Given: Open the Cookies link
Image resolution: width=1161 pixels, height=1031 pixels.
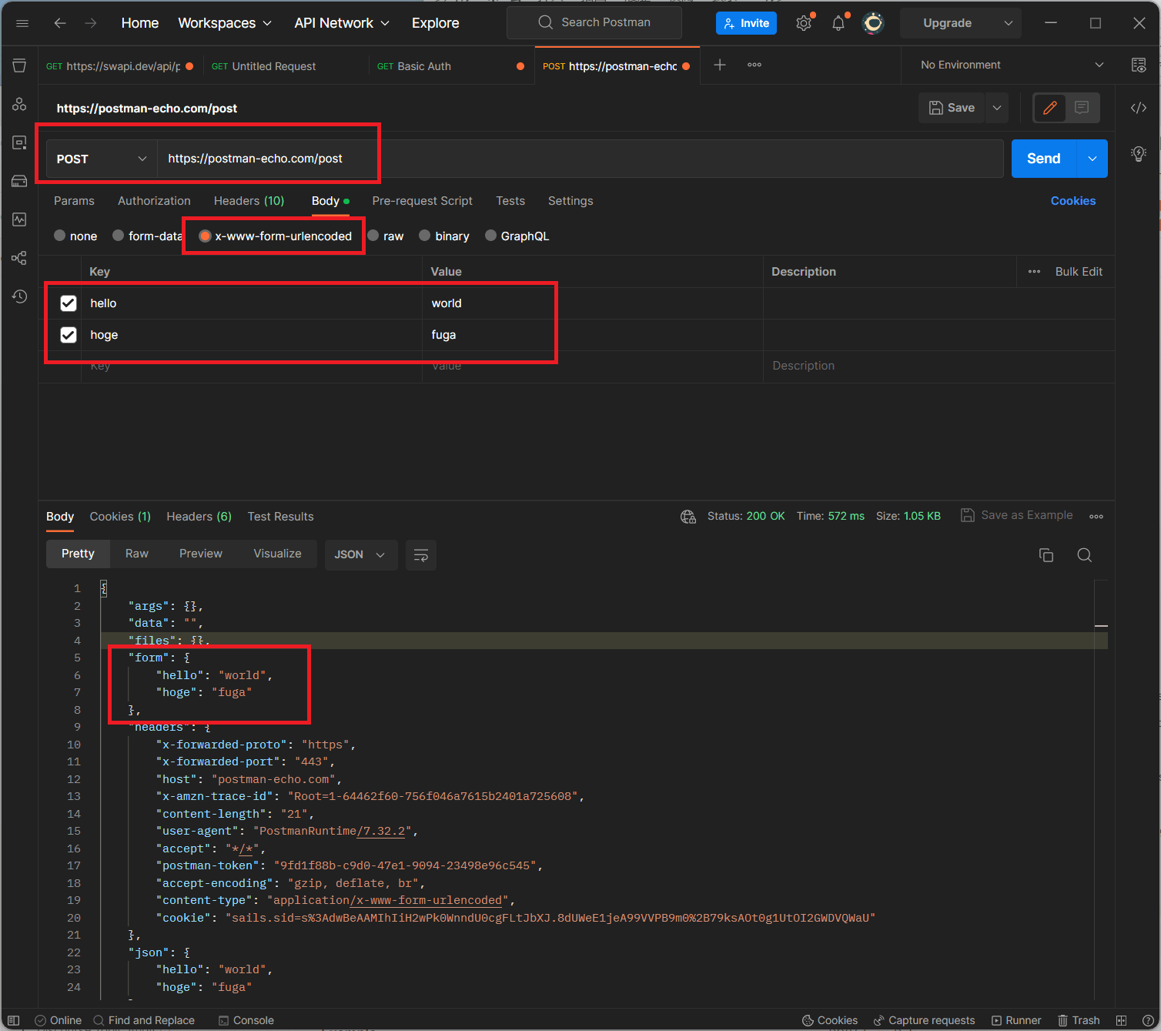Looking at the screenshot, I should click(x=1073, y=201).
